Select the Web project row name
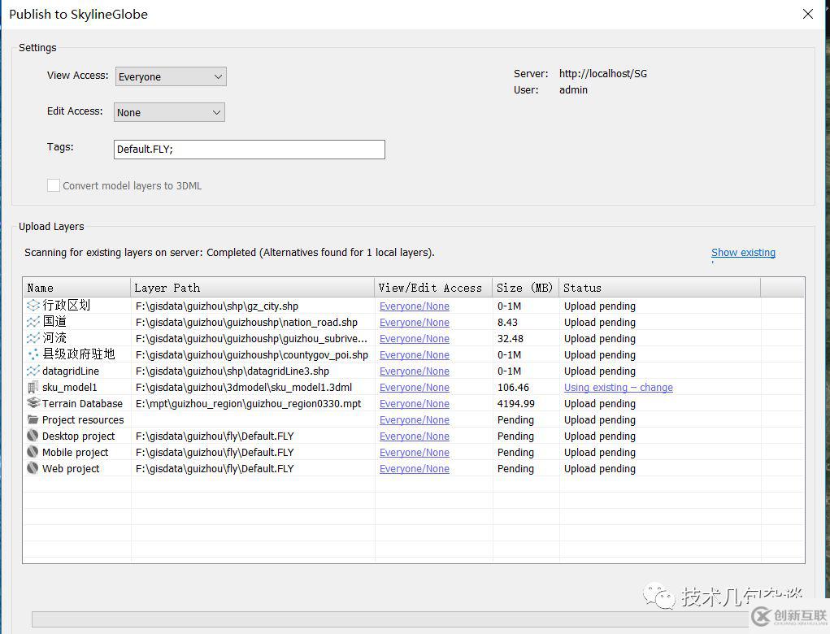Viewport: 830px width, 634px height. coord(71,468)
